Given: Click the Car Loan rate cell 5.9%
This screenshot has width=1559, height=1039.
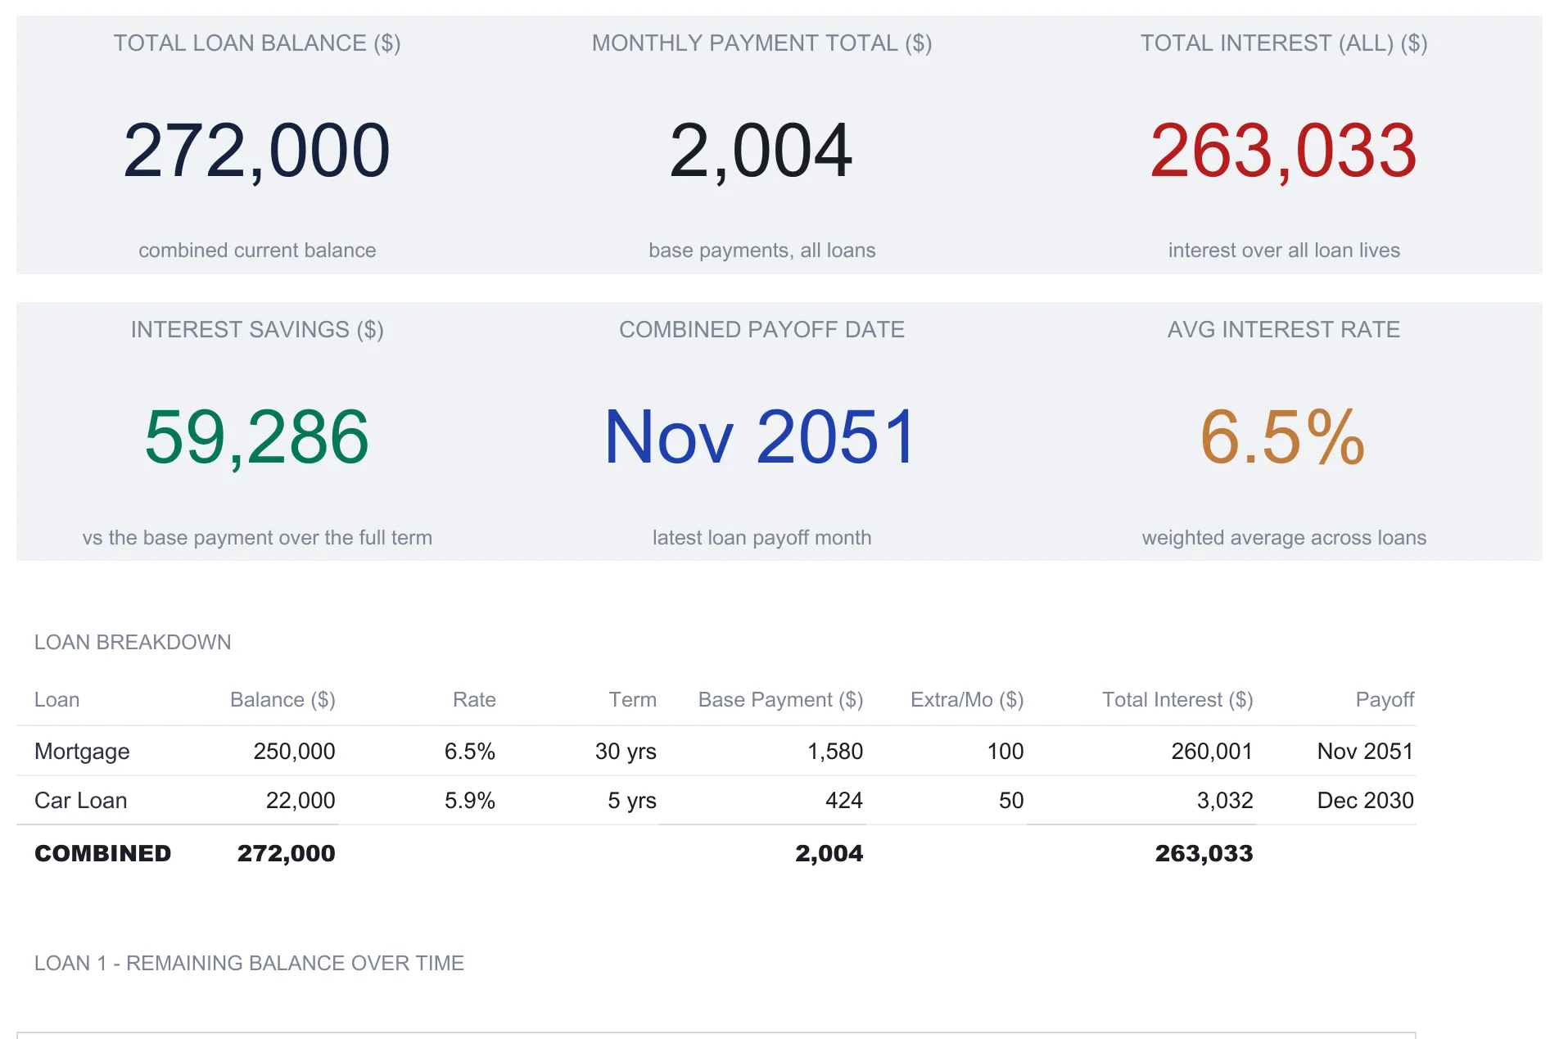Looking at the screenshot, I should [470, 801].
